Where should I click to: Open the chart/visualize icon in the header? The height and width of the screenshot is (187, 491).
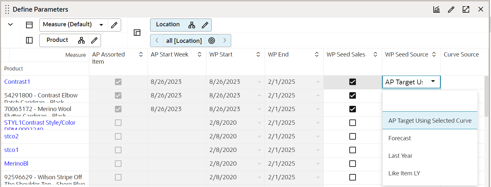(x=436, y=9)
